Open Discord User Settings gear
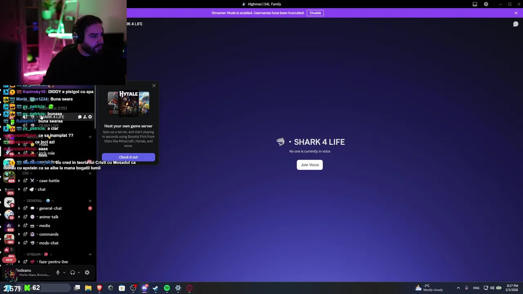The height and width of the screenshot is (294, 523). click(x=87, y=273)
